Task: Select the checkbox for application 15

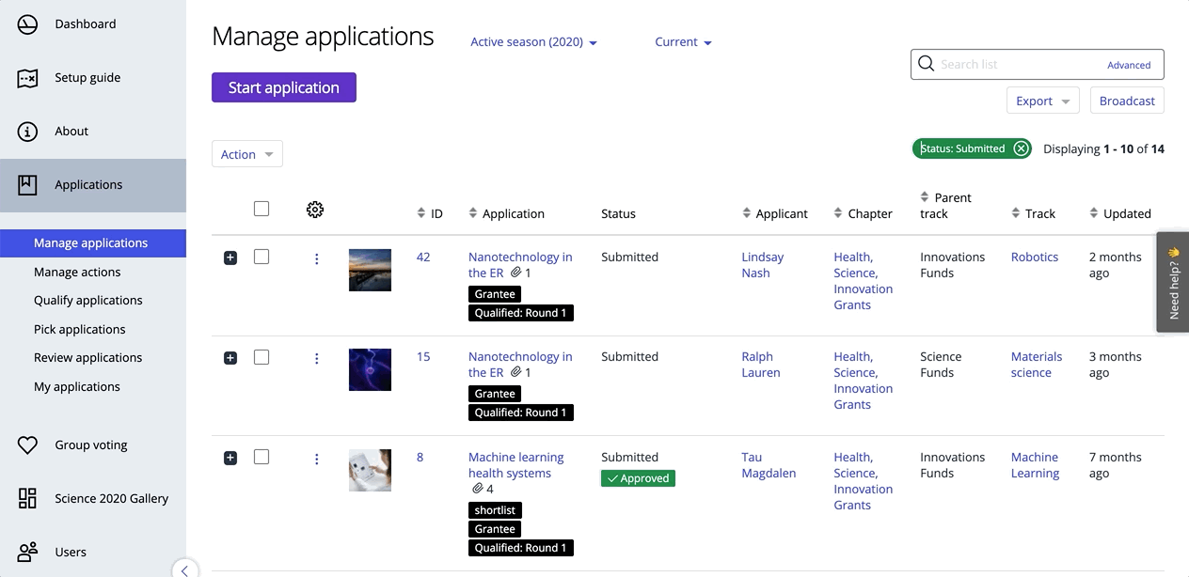Action: [262, 357]
